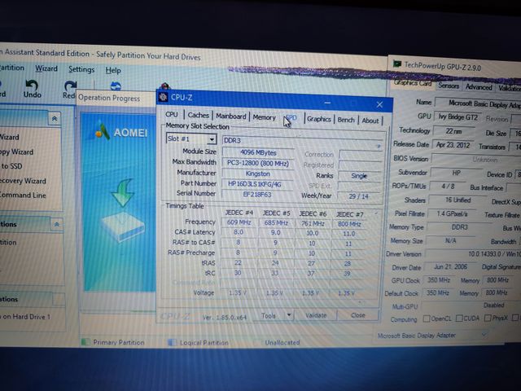Open the About tab in CPU-Z
521x391 pixels.
(370, 121)
